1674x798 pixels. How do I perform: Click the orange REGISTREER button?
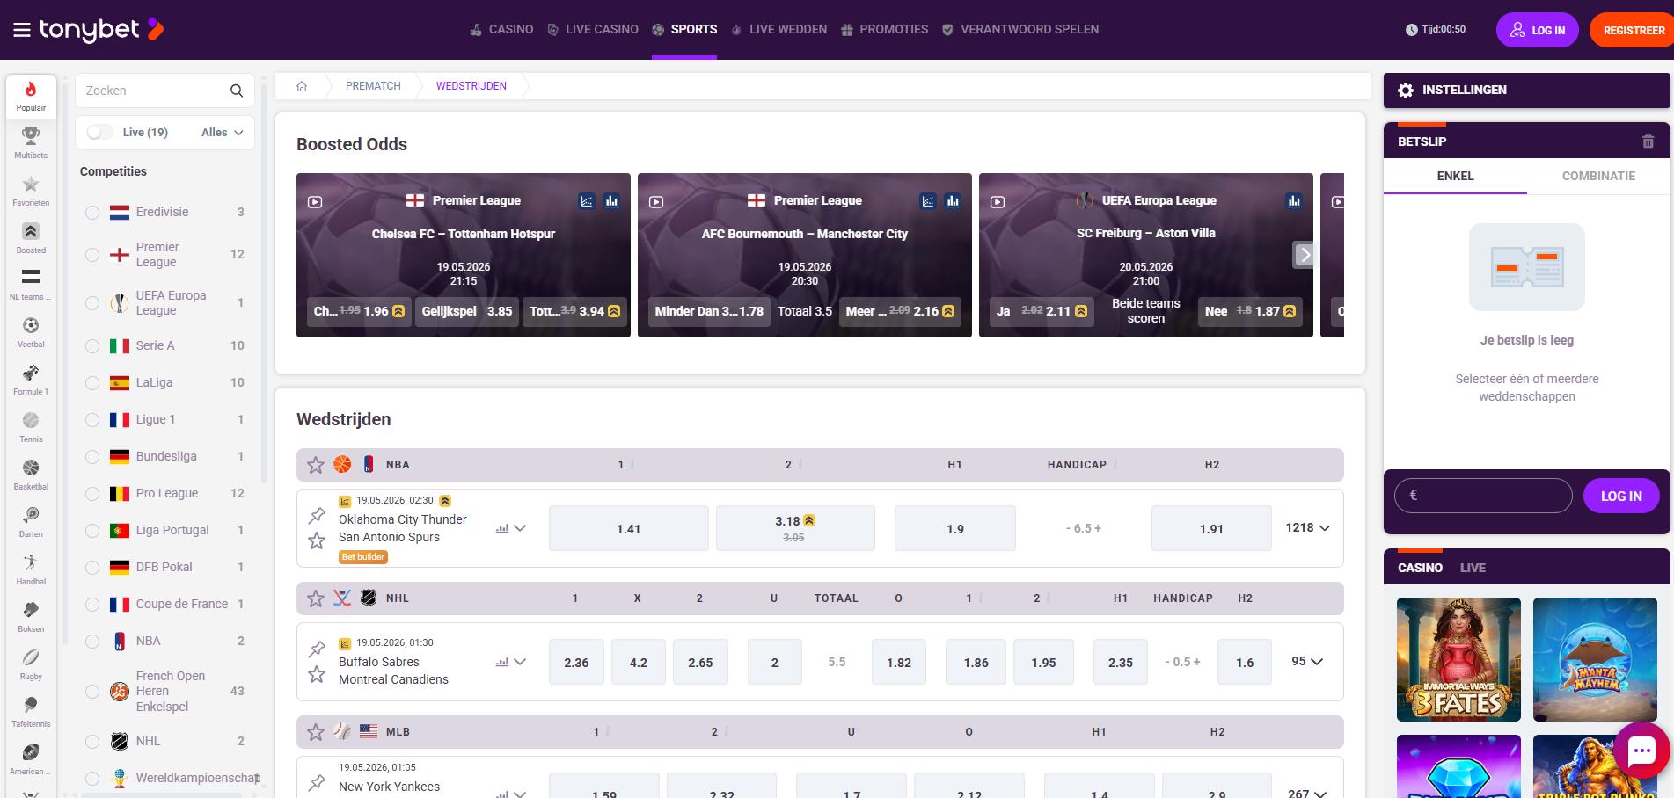pyautogui.click(x=1634, y=30)
